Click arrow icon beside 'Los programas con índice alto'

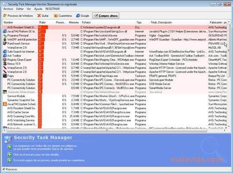[x=9, y=147]
